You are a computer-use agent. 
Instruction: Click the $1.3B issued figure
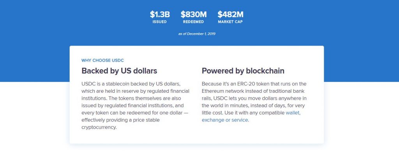pos(159,14)
